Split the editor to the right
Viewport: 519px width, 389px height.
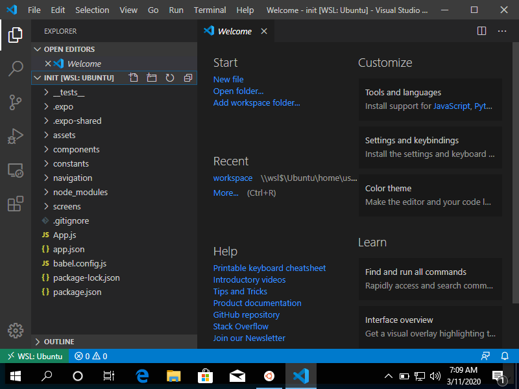[x=481, y=31]
